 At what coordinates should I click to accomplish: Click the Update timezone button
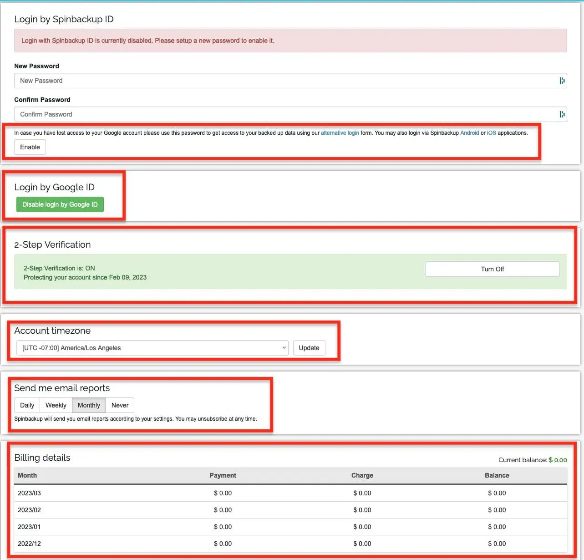(309, 348)
